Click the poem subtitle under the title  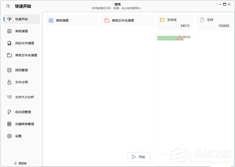(x=117, y=8)
